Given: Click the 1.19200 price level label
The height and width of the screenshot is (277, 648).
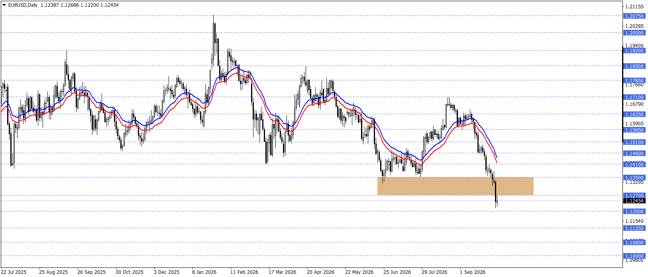Looking at the screenshot, I should pos(634,51).
